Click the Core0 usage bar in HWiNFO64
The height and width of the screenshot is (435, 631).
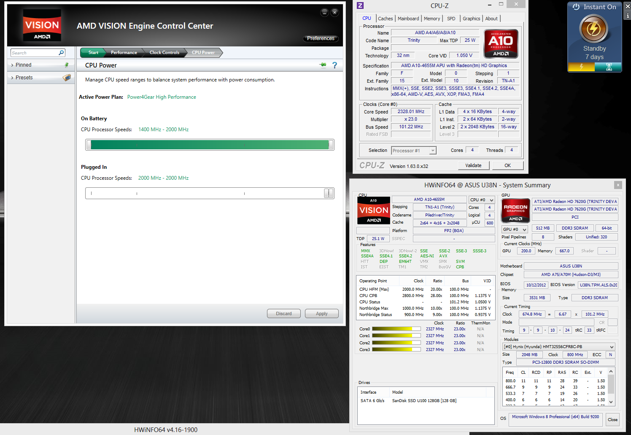pyautogui.click(x=396, y=329)
